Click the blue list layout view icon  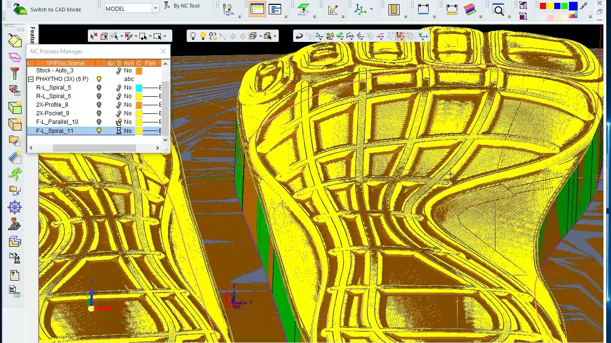[x=275, y=9]
